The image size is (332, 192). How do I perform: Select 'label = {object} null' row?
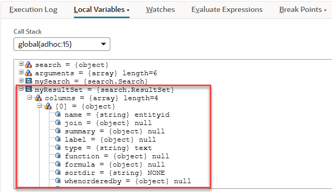(110, 140)
